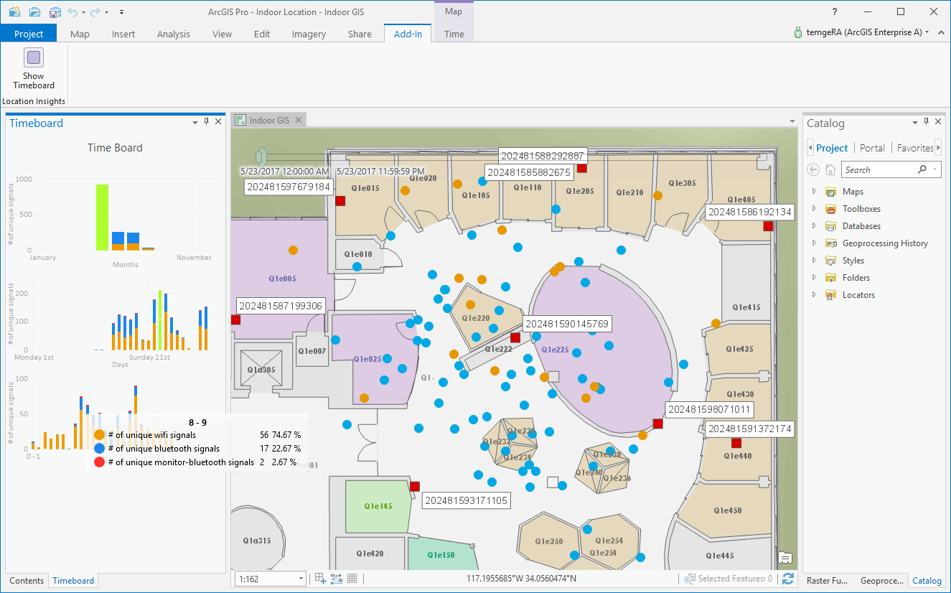Open the Redo history dropdown arrow
This screenshot has height=593, width=951.
point(106,12)
